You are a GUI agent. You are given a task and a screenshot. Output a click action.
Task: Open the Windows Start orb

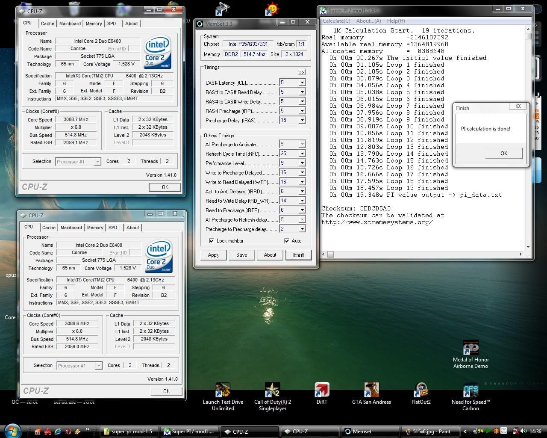12,431
